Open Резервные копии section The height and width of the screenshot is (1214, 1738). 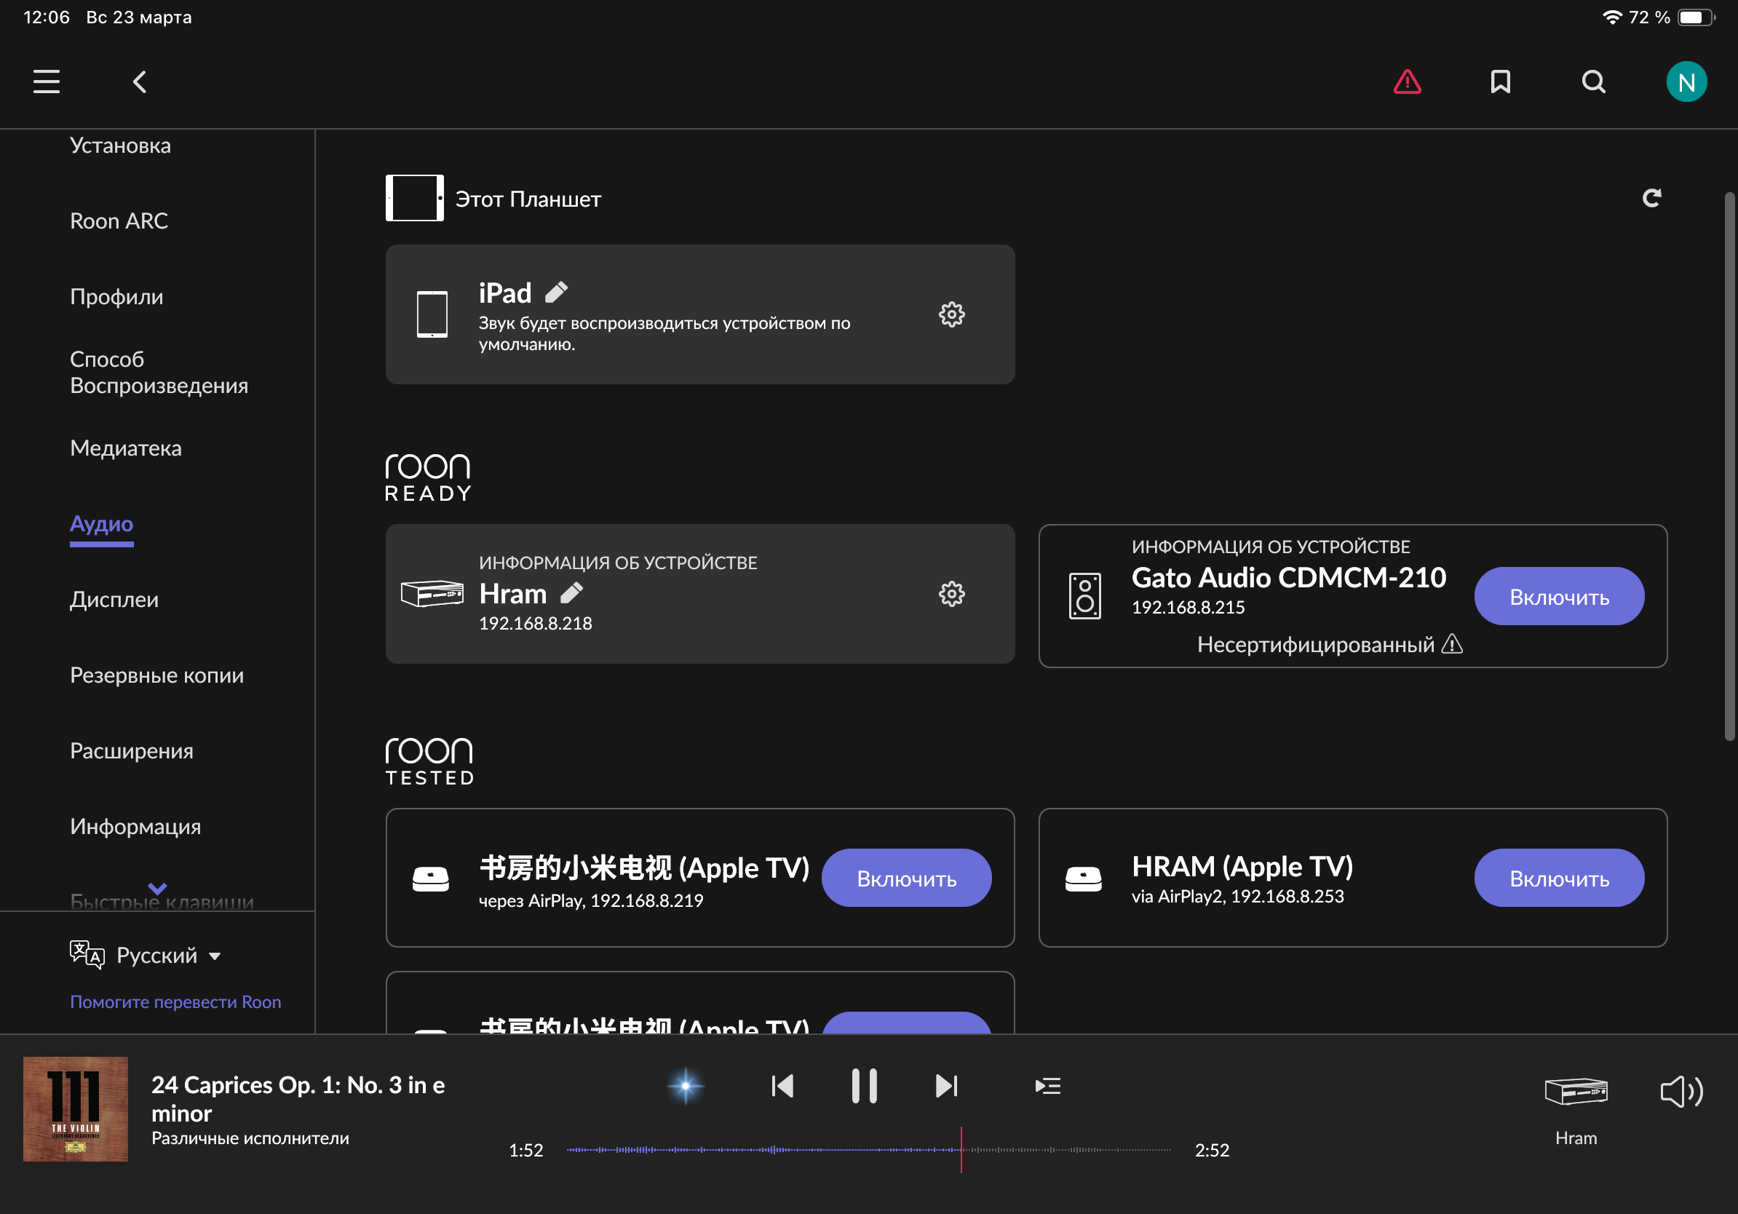point(156,675)
